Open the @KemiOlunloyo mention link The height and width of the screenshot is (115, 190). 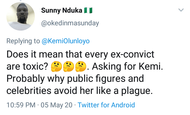click(66, 41)
